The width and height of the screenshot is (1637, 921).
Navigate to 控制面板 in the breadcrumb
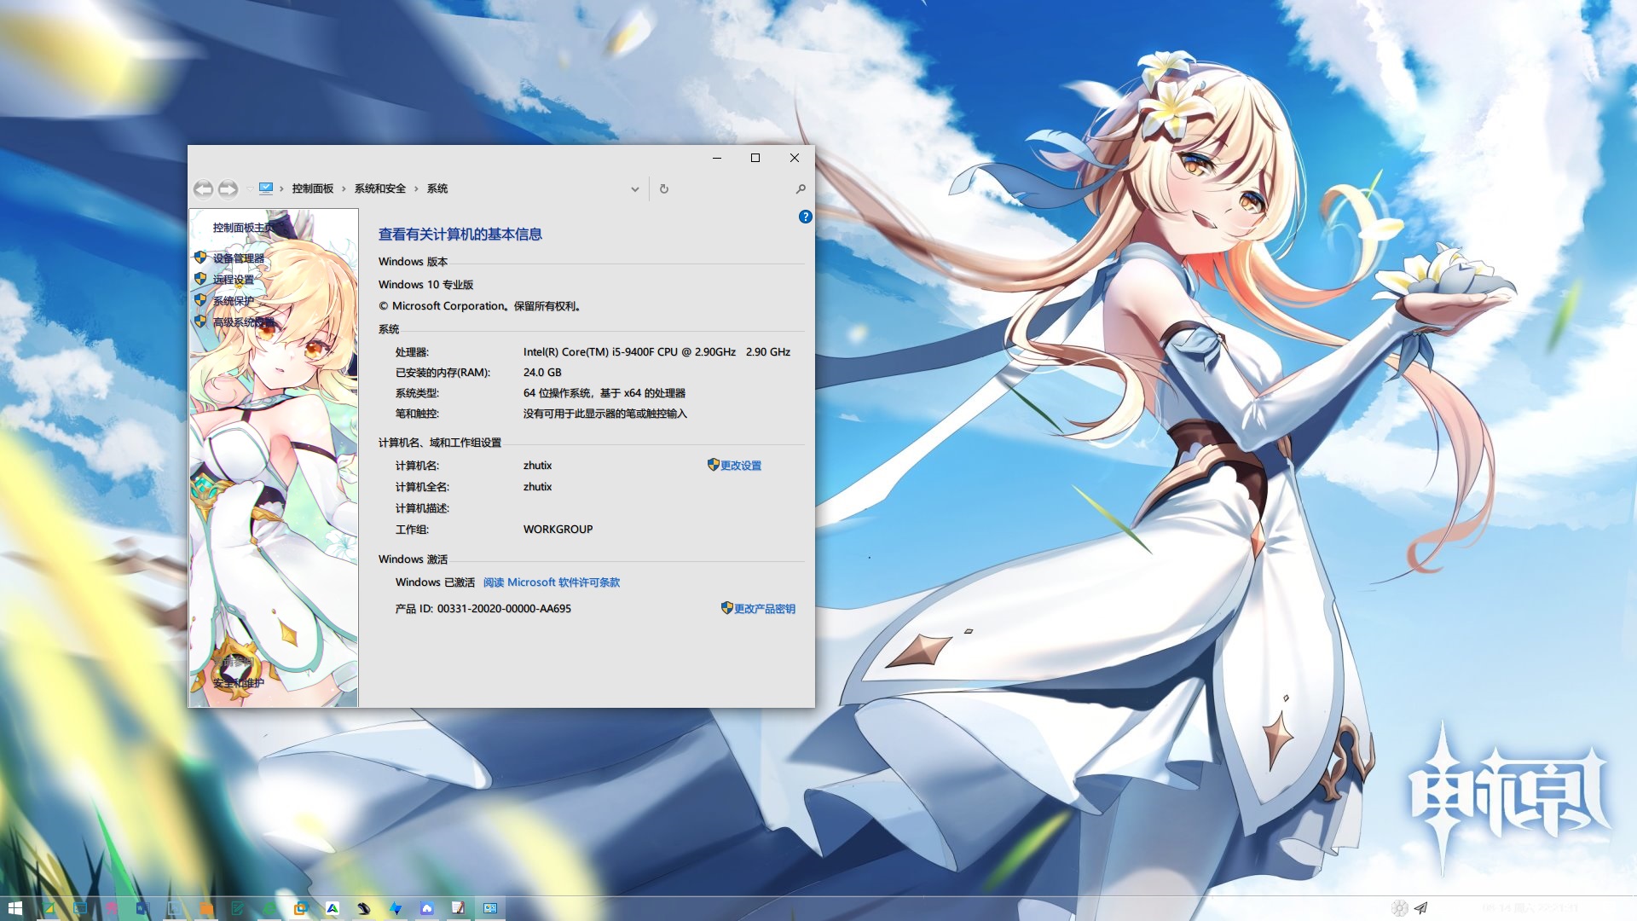click(x=313, y=188)
